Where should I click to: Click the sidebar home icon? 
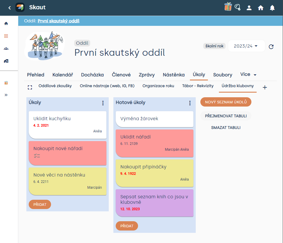tap(6, 24)
